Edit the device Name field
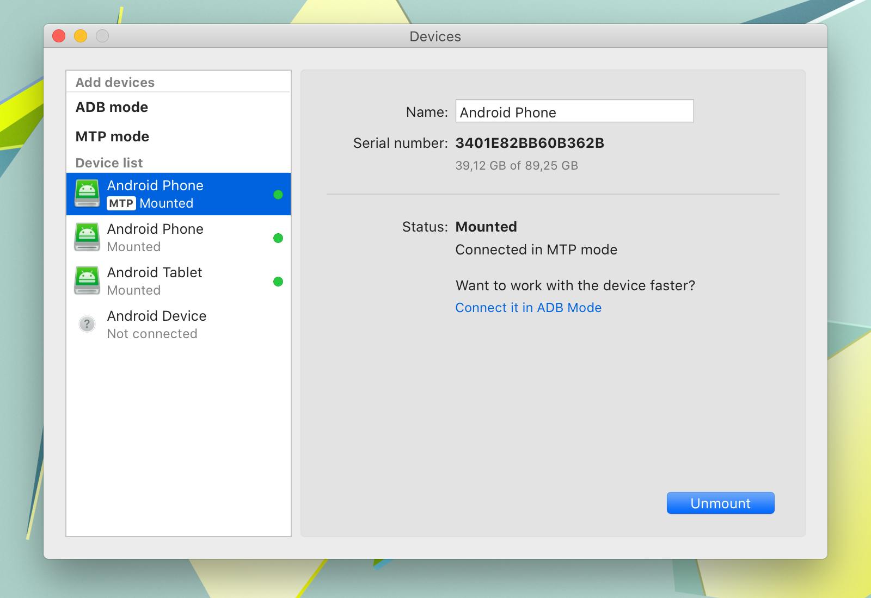Screen dimensions: 871x598 tap(575, 111)
